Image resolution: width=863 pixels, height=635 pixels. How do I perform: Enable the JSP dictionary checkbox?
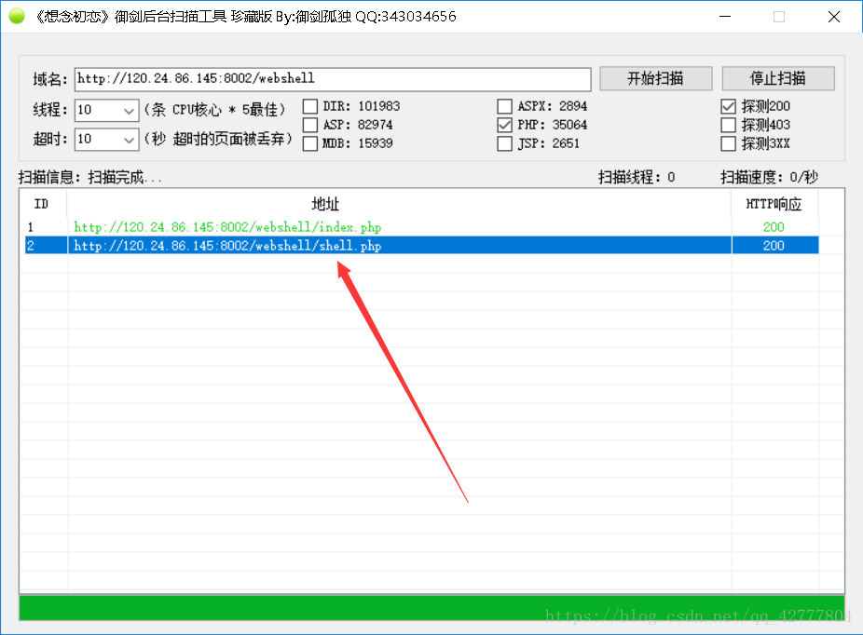coord(505,143)
